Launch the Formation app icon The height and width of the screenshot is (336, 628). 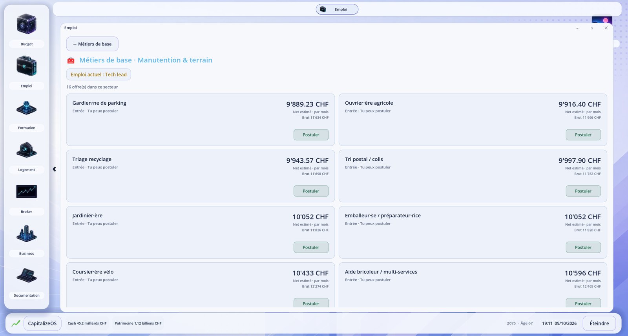[x=26, y=108]
